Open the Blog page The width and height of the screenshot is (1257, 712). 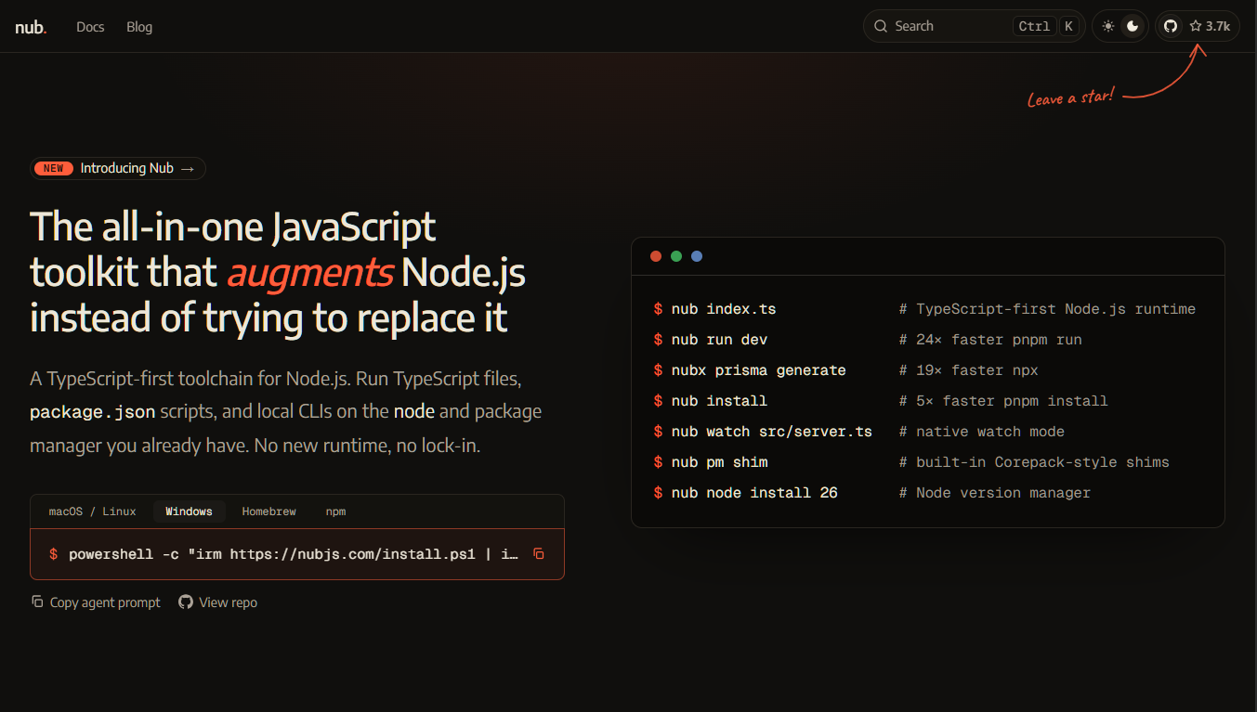click(x=139, y=27)
